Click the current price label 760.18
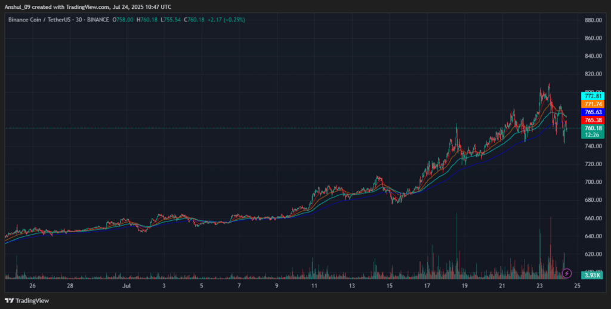 pos(592,128)
